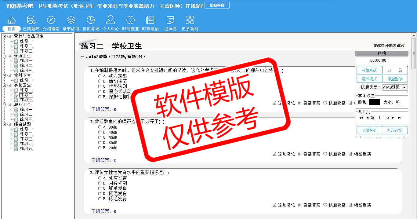Click the page number input field
Screen dimensions: 417x219
[379, 118]
